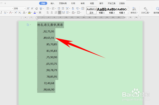Decrease font size with A- icon

[32, 8]
